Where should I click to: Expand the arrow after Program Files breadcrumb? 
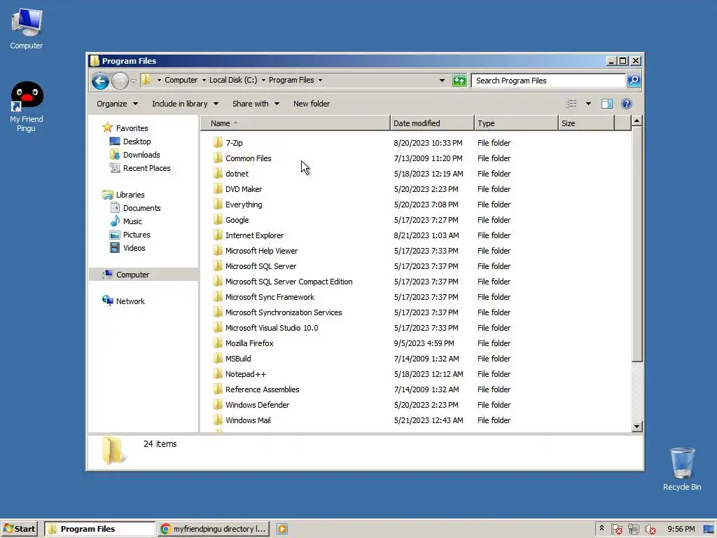click(x=320, y=80)
